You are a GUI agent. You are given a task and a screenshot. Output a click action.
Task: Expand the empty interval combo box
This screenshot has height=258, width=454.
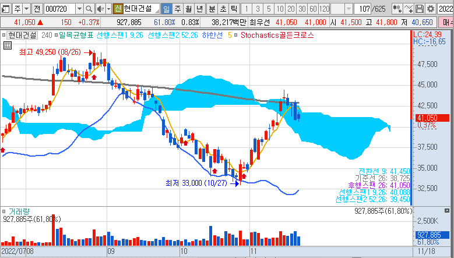click(349, 9)
